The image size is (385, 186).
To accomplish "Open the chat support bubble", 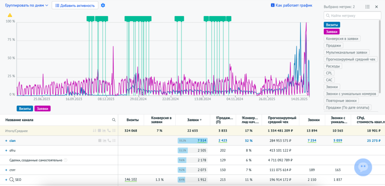I will (x=363, y=167).
